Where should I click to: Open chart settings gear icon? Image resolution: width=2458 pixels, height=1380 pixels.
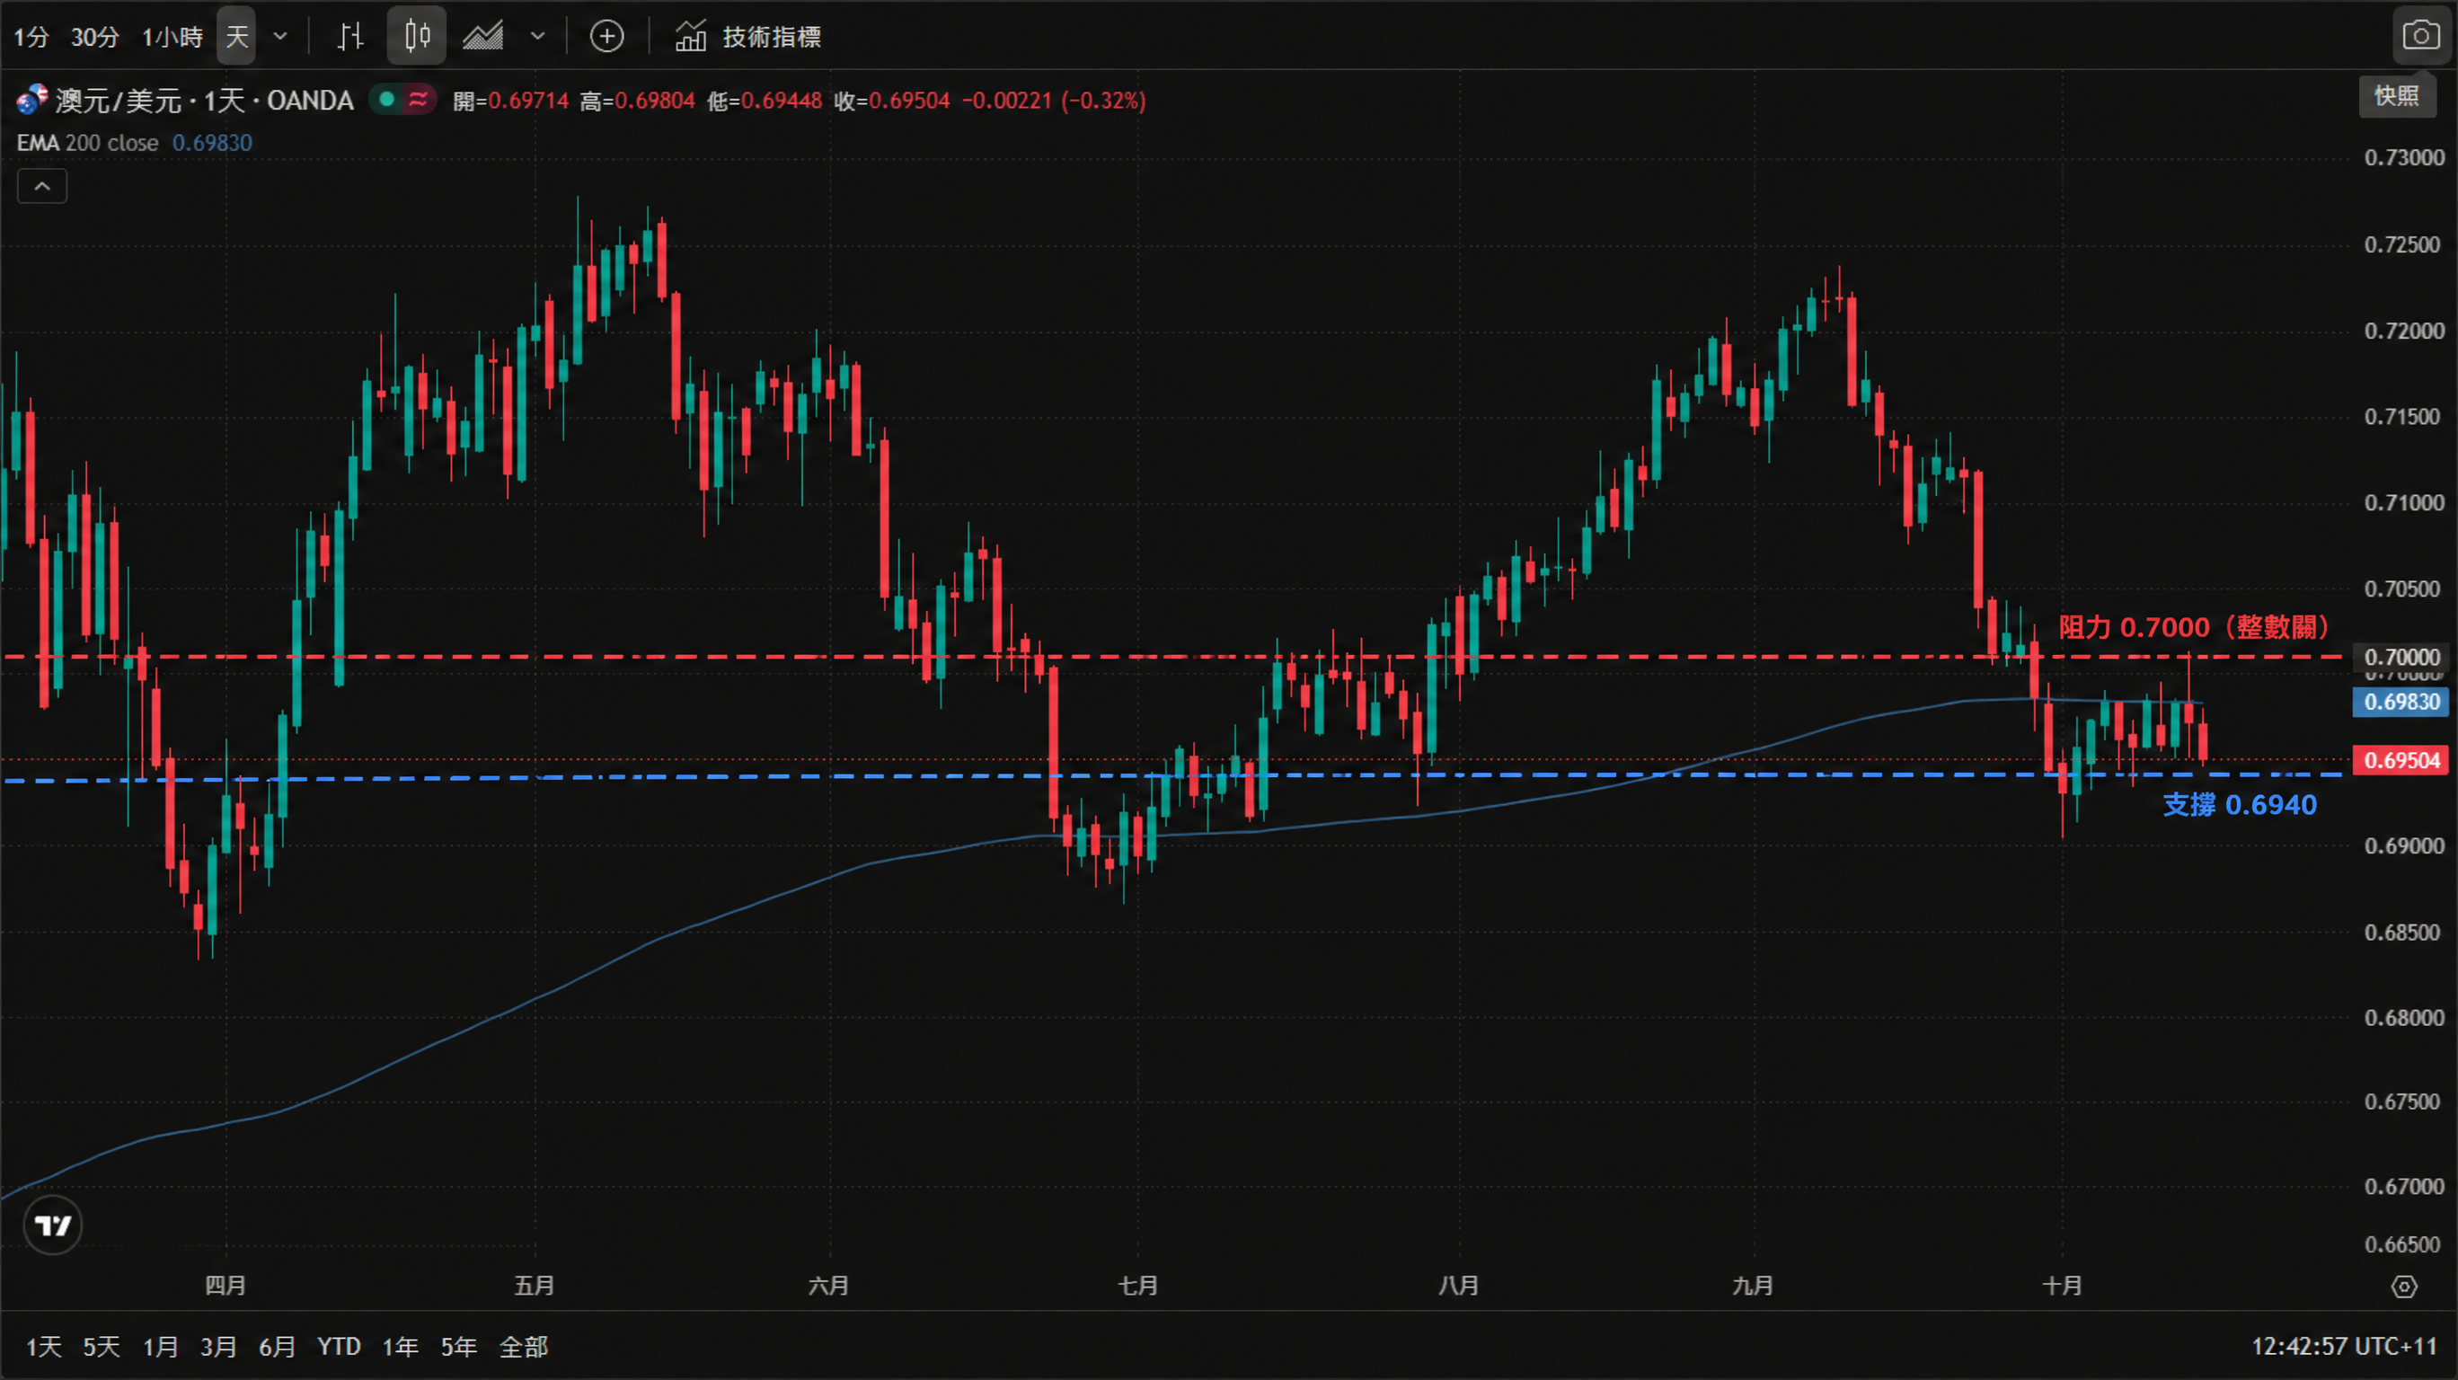pyautogui.click(x=2403, y=1287)
